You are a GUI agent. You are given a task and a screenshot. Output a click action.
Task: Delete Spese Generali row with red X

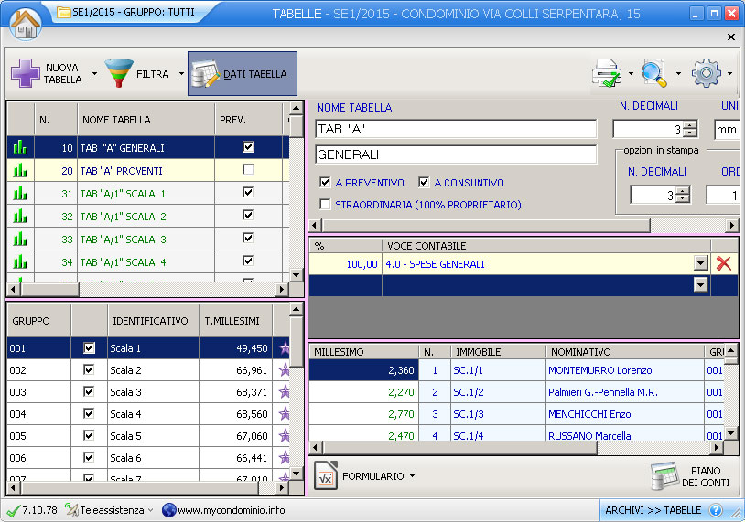click(x=724, y=263)
